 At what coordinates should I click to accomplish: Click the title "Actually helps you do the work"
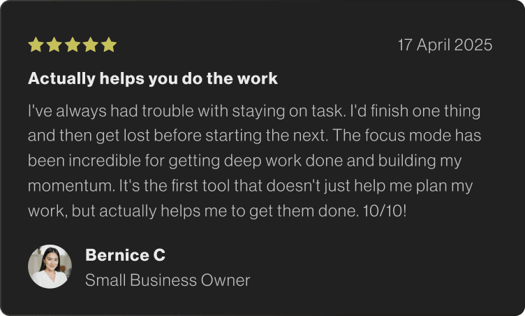point(152,79)
